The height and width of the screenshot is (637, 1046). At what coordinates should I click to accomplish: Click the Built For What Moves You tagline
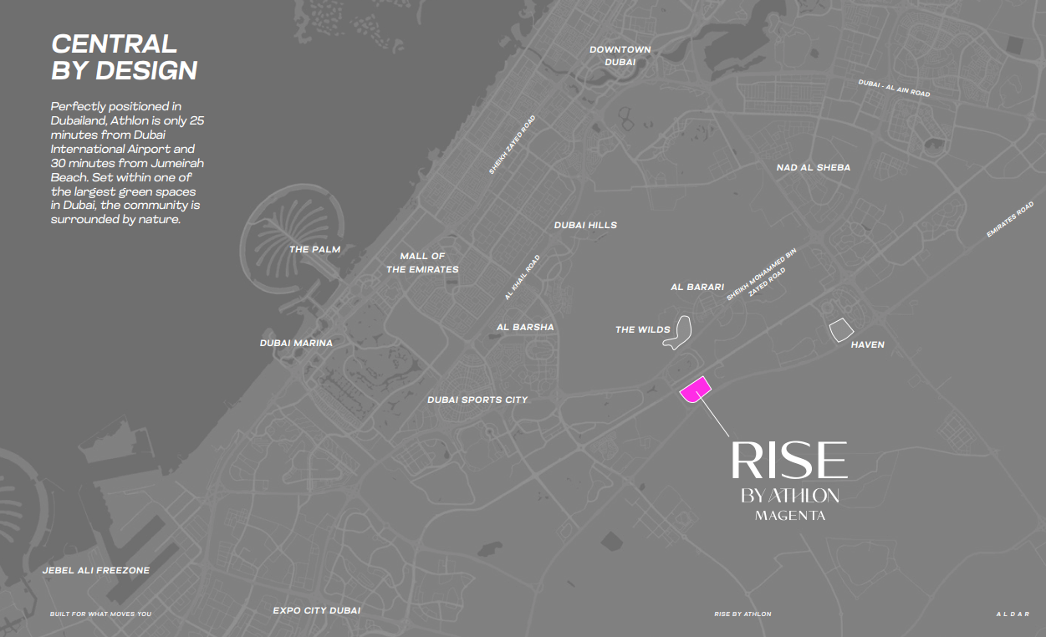click(x=100, y=614)
